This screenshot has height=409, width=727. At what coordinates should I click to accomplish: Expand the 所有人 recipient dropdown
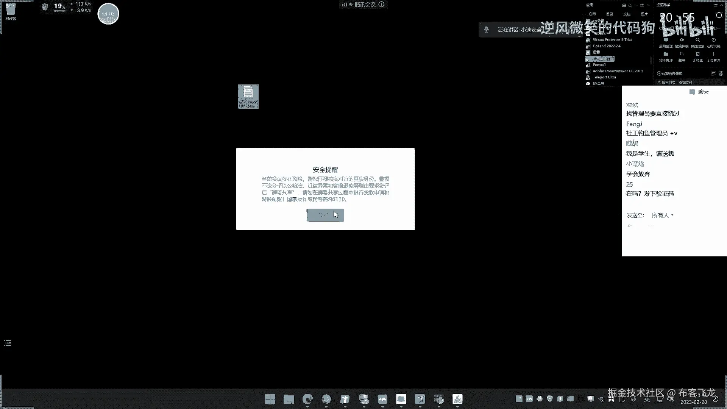coord(662,215)
